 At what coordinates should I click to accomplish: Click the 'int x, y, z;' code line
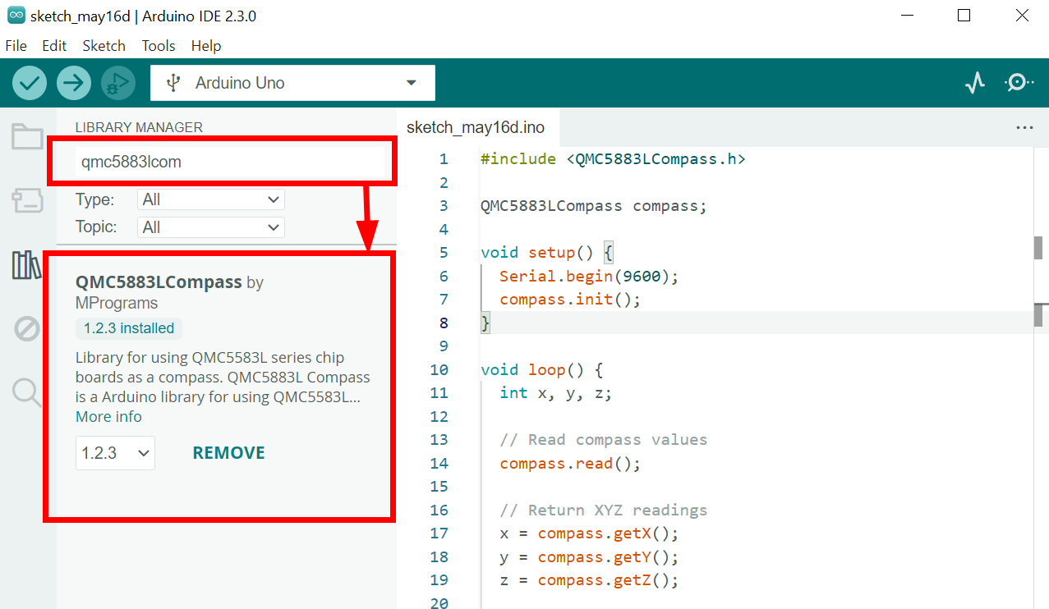(x=556, y=393)
